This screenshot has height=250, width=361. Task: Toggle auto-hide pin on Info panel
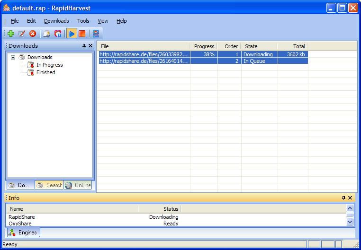click(343, 198)
